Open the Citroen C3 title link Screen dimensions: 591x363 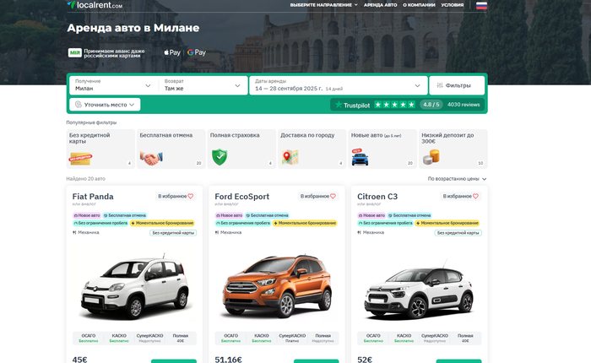(x=377, y=197)
